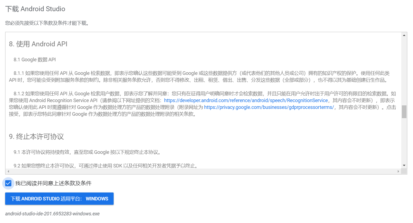Click clause 9.1 text about agreement validity

tap(88, 152)
